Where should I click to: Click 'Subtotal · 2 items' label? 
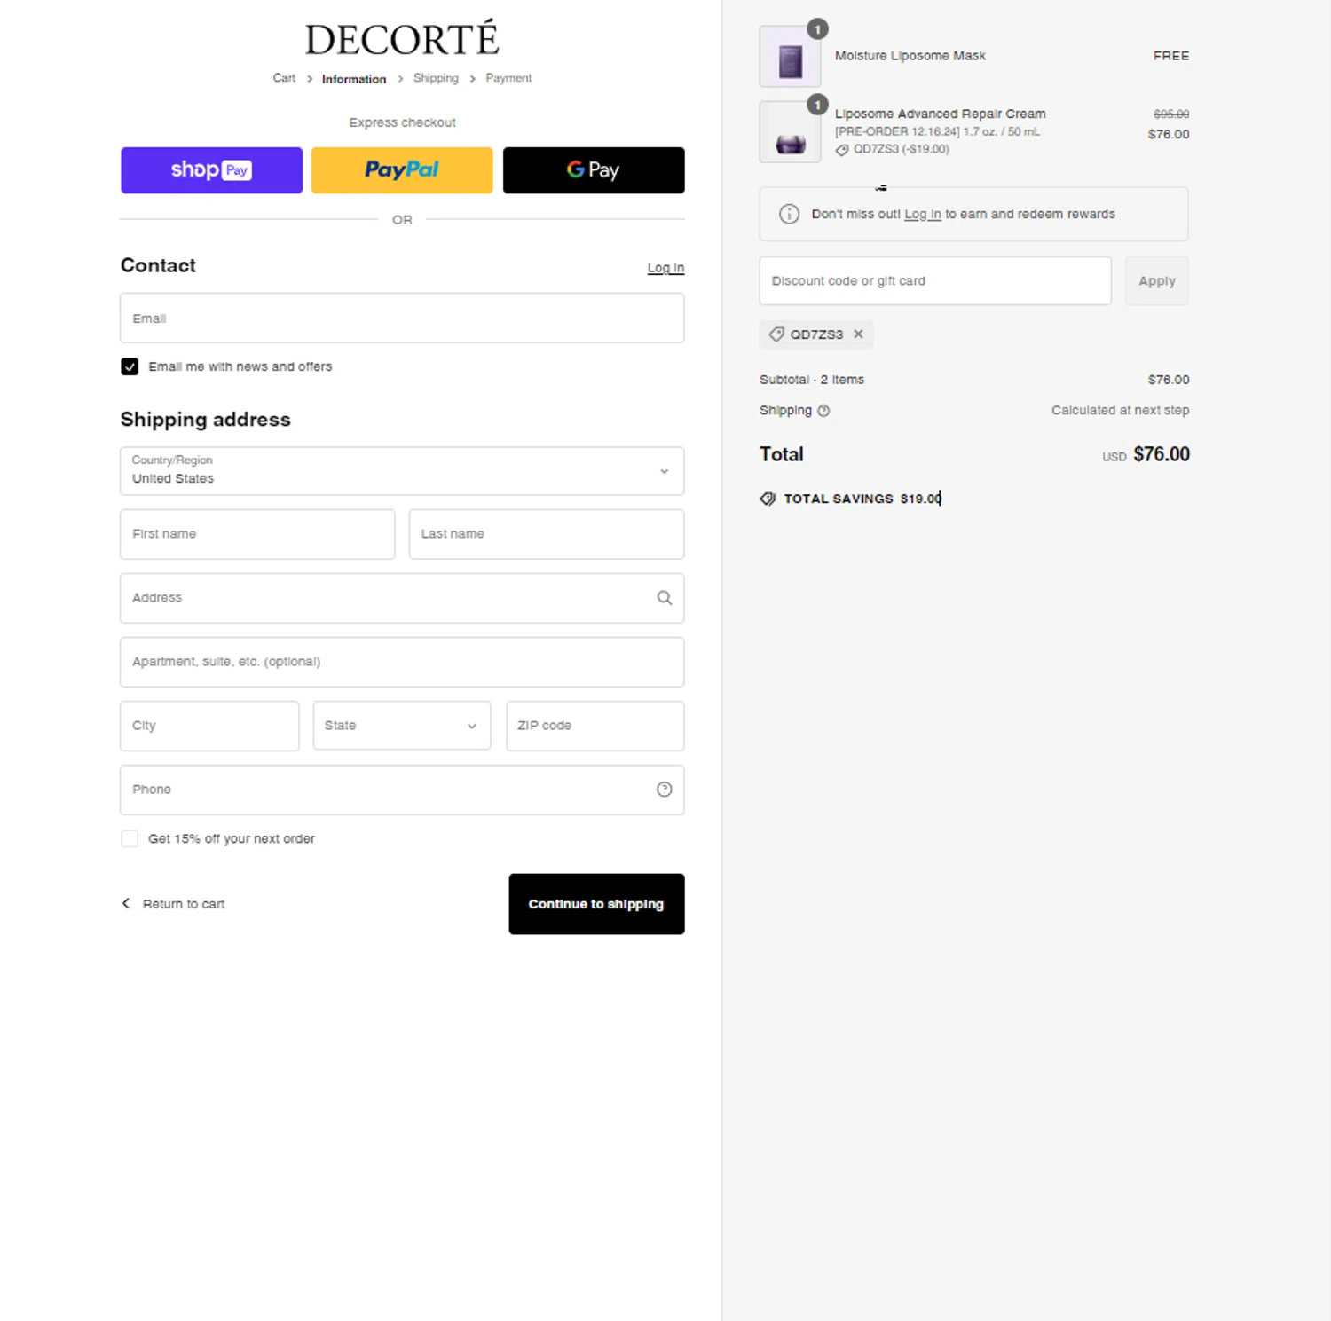coord(812,380)
